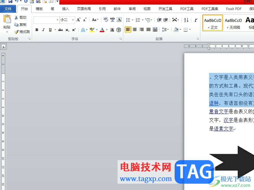
Task: Follow the 意音文字 hyperlink
Action: (x=219, y=112)
